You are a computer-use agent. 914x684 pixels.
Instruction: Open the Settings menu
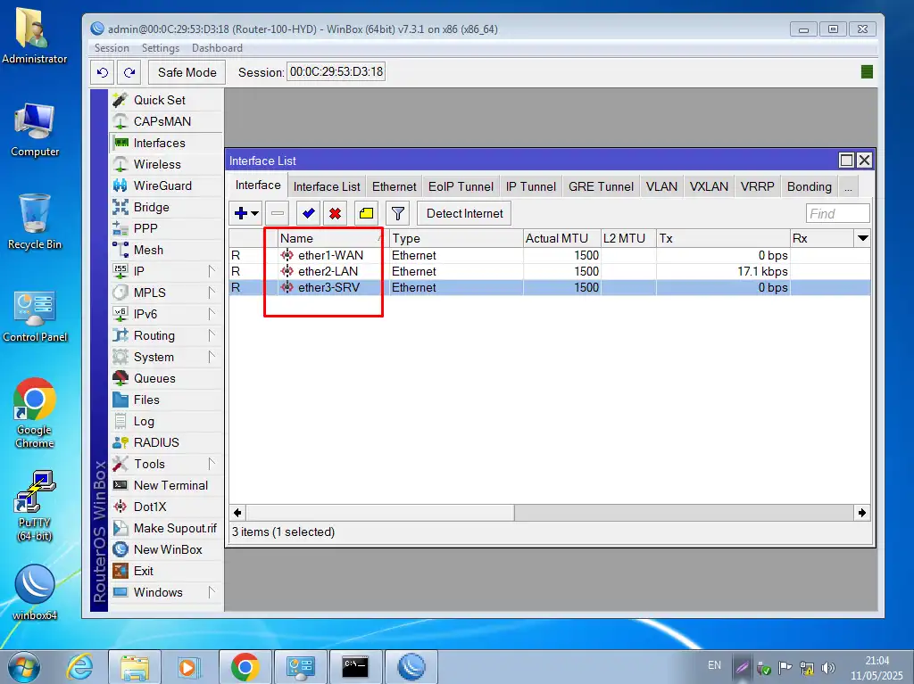click(161, 48)
